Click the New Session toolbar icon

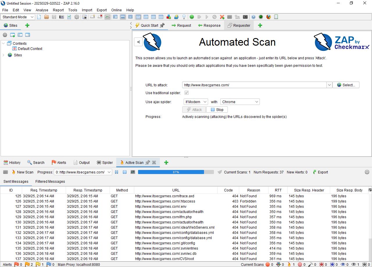click(39, 17)
